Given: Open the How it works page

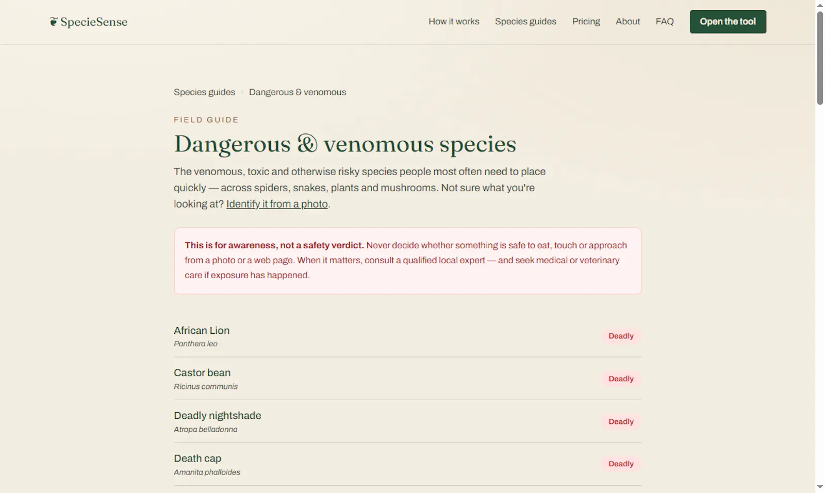Looking at the screenshot, I should tap(454, 22).
